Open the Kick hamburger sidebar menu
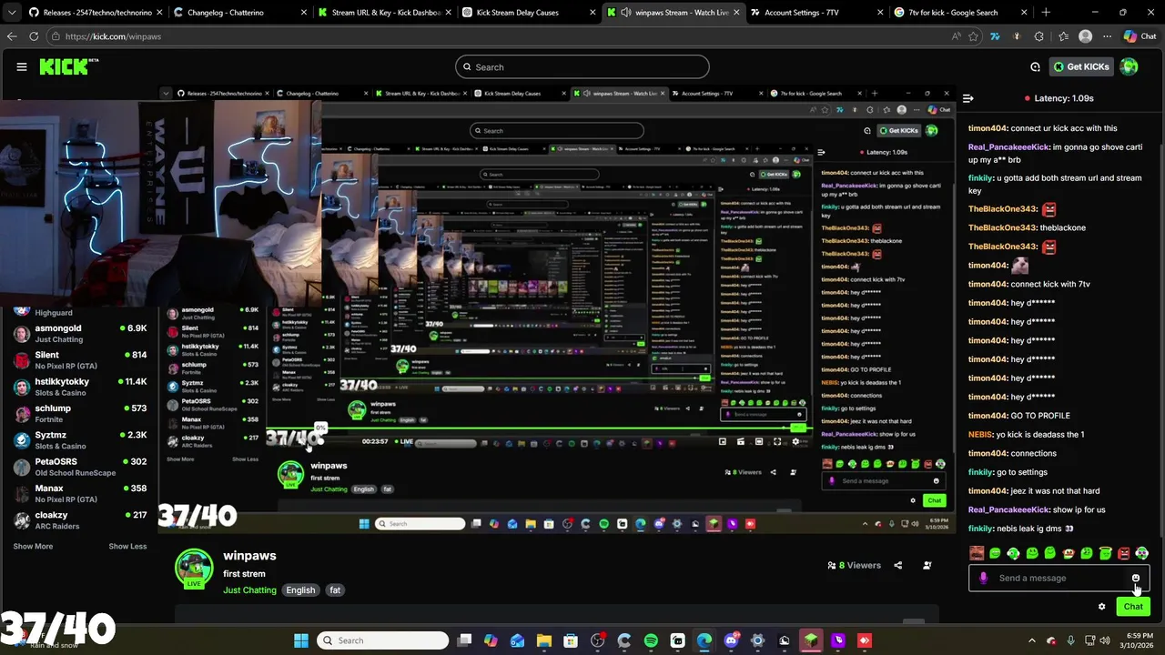This screenshot has height=655, width=1165. [22, 66]
